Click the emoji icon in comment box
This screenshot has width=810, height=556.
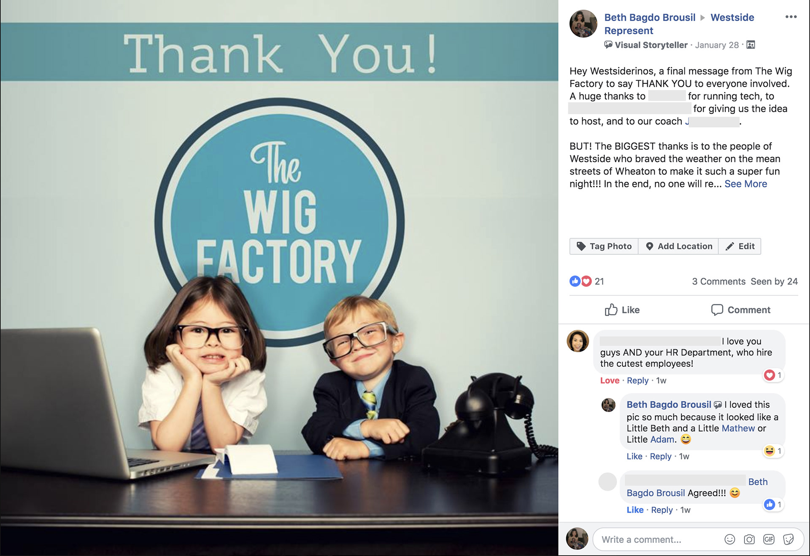[x=729, y=540]
